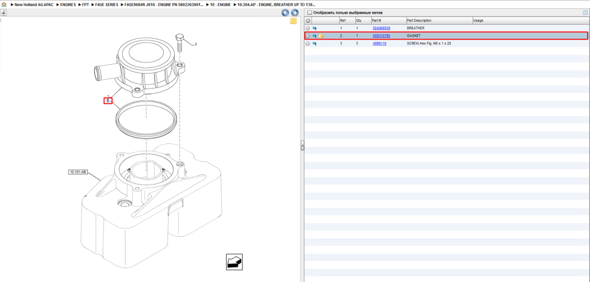Open the 10.101.AB reference label
590x282 pixels.
click(x=78, y=172)
